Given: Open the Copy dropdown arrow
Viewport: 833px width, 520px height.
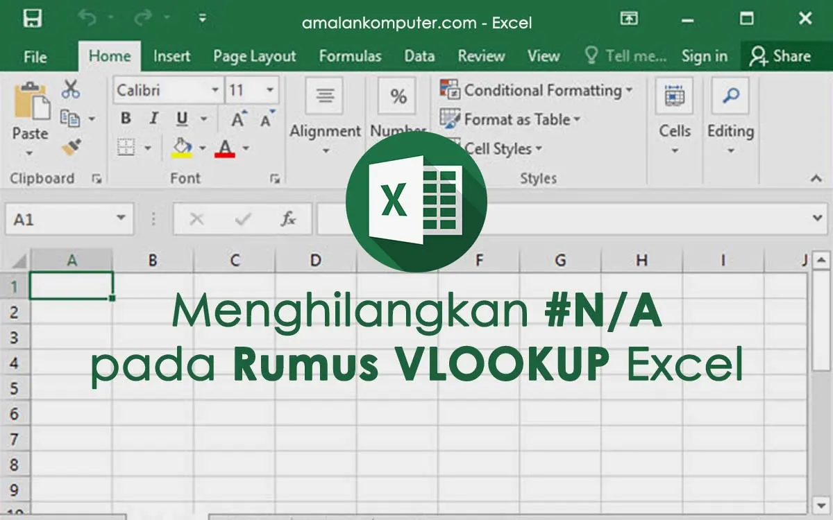Looking at the screenshot, I should point(91,119).
